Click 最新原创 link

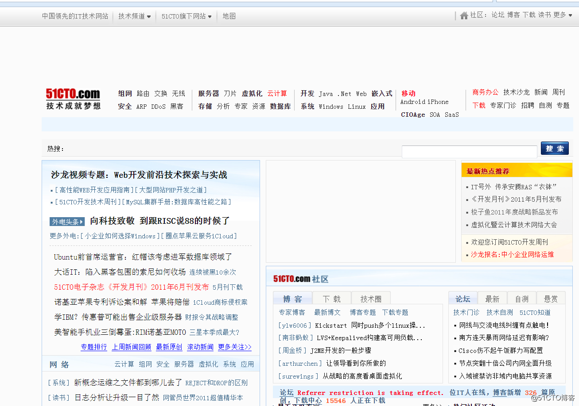169,347
